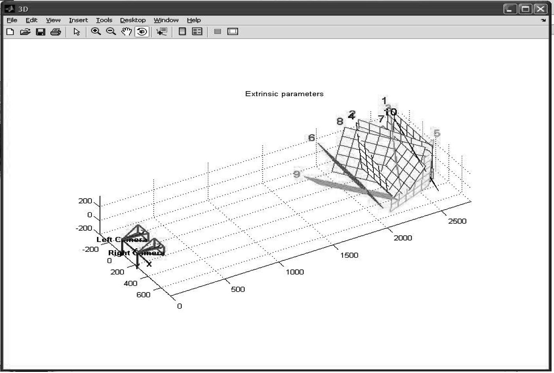
Task: Print the figure
Action: point(56,32)
